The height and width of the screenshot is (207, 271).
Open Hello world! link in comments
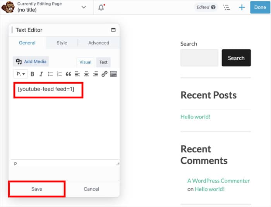point(209,189)
